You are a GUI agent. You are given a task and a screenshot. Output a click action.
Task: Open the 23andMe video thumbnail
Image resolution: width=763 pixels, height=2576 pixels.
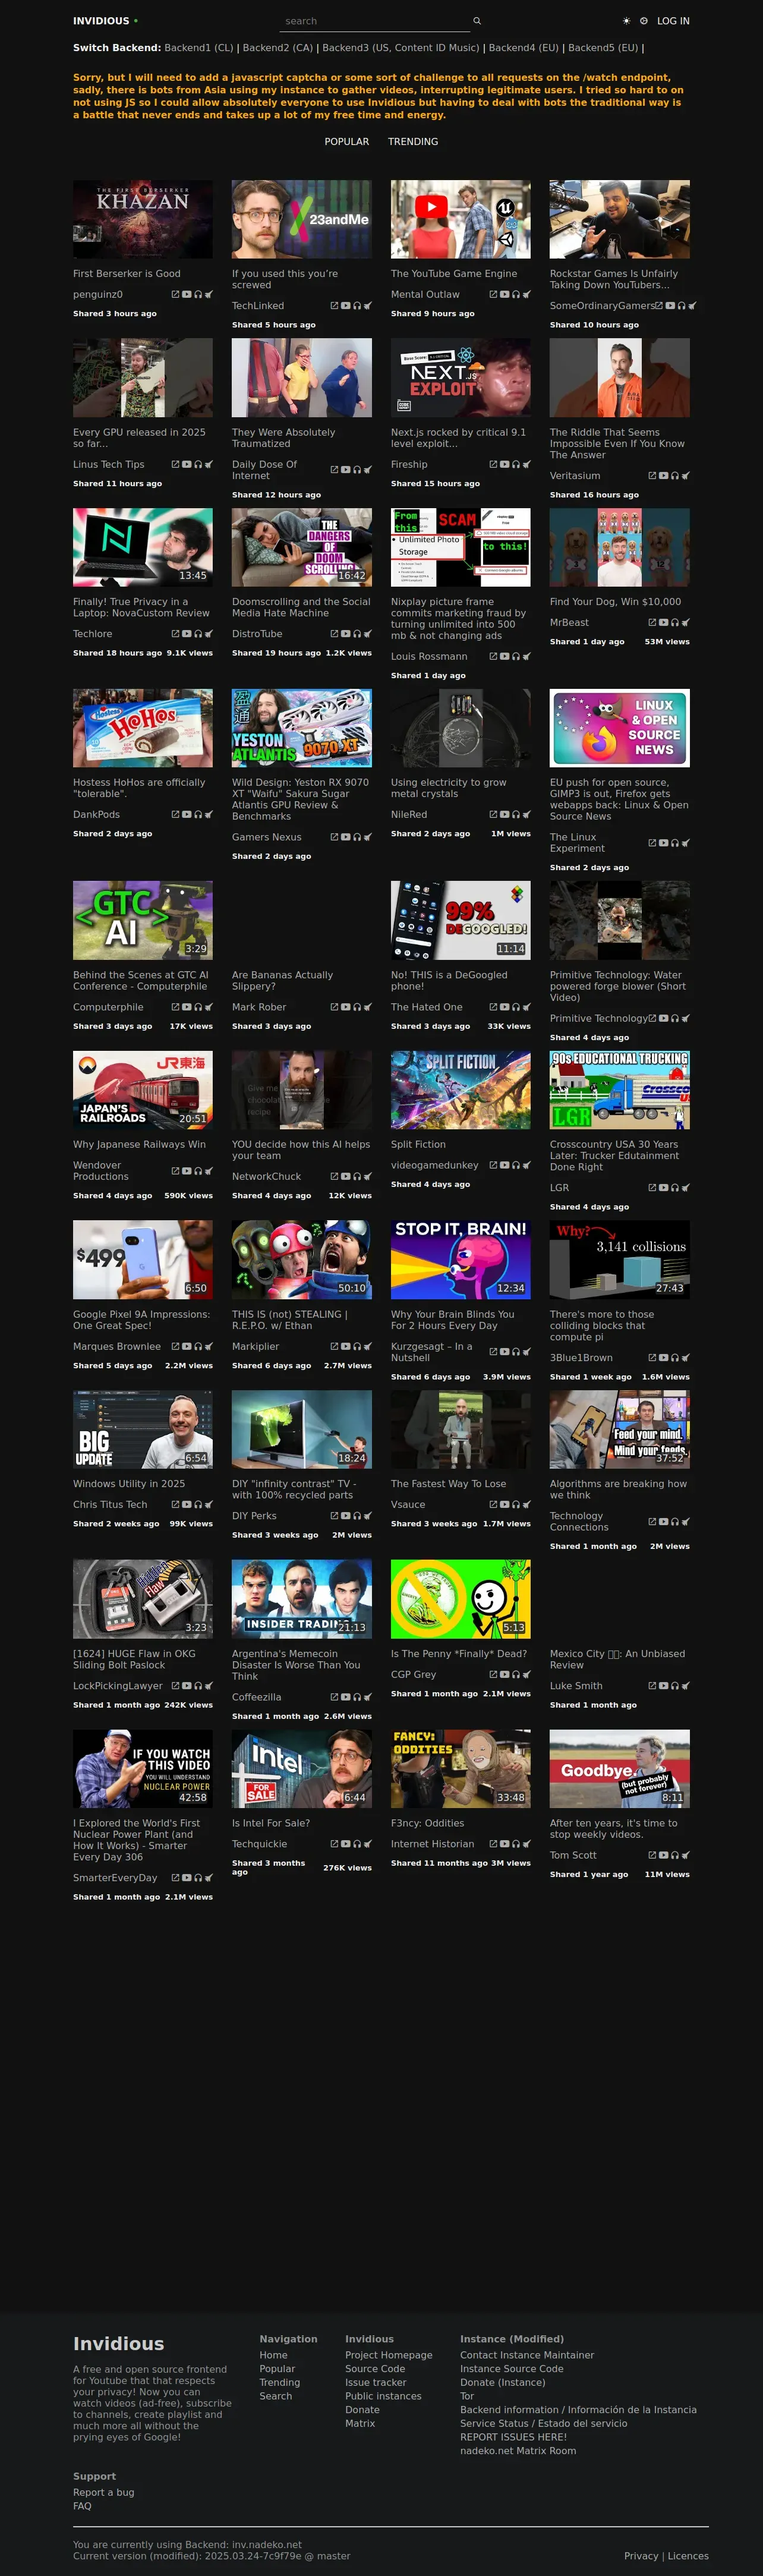coord(302,219)
